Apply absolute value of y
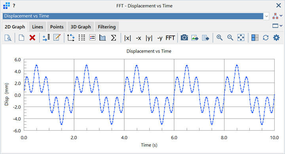Viewport: 285px width, 154px height. (149, 38)
